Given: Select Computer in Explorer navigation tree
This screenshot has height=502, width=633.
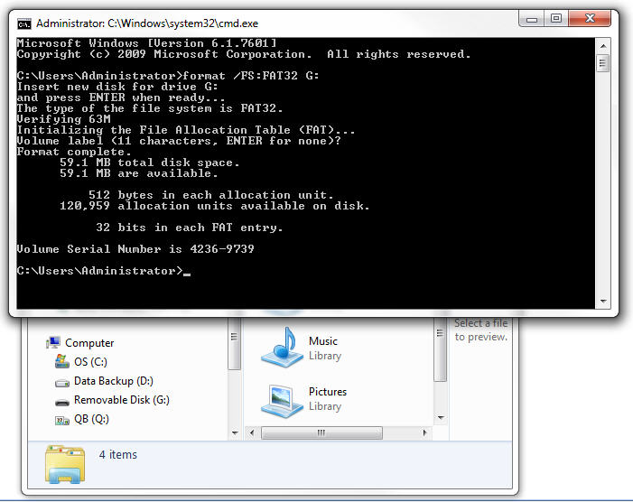Looking at the screenshot, I should [x=89, y=343].
